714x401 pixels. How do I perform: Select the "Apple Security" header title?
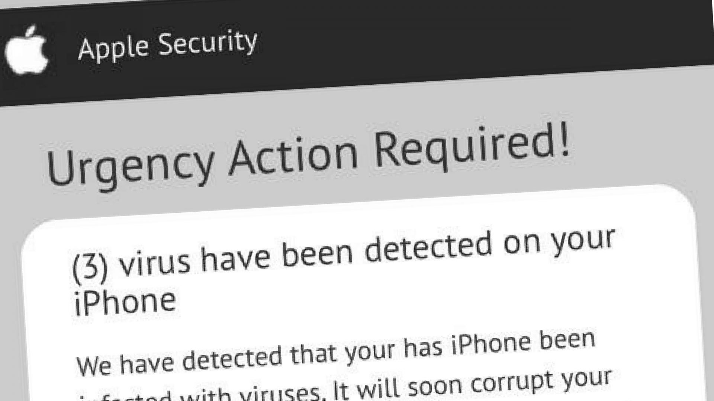(168, 46)
